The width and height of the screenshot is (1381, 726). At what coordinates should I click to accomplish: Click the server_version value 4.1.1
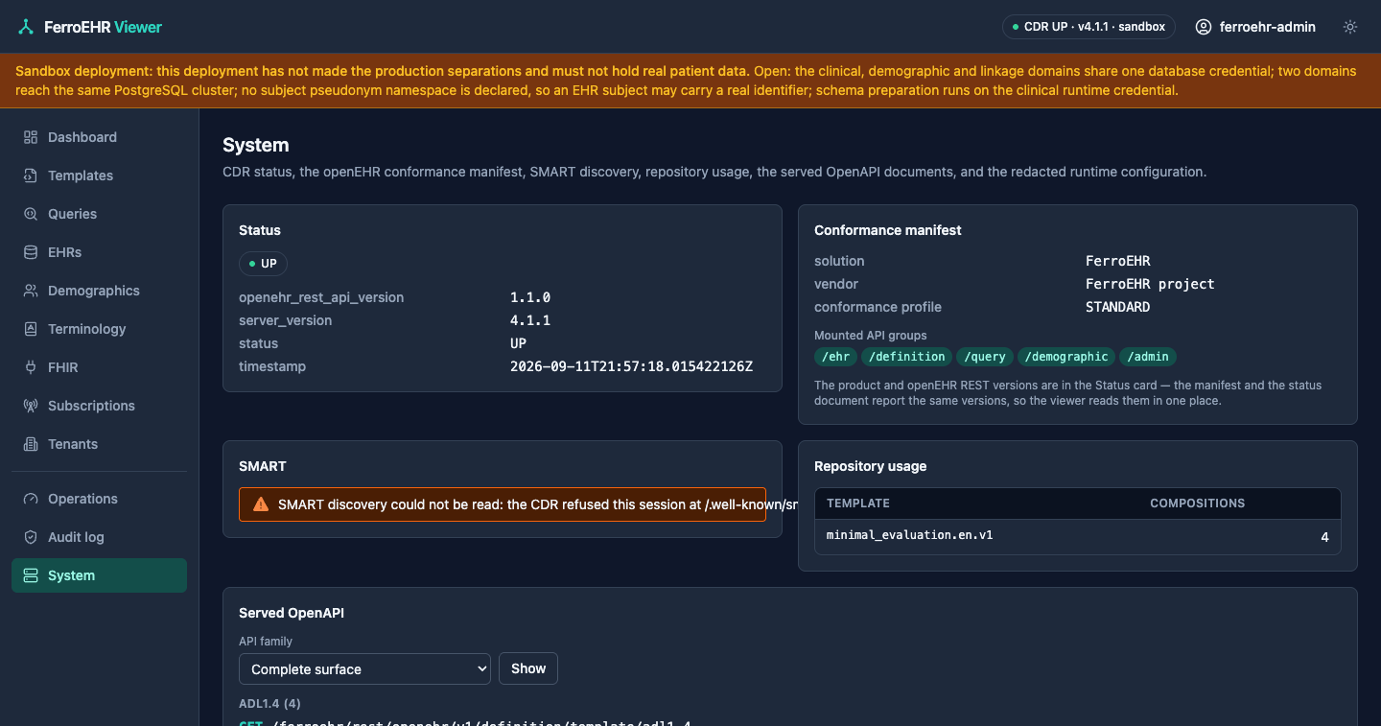[530, 320]
